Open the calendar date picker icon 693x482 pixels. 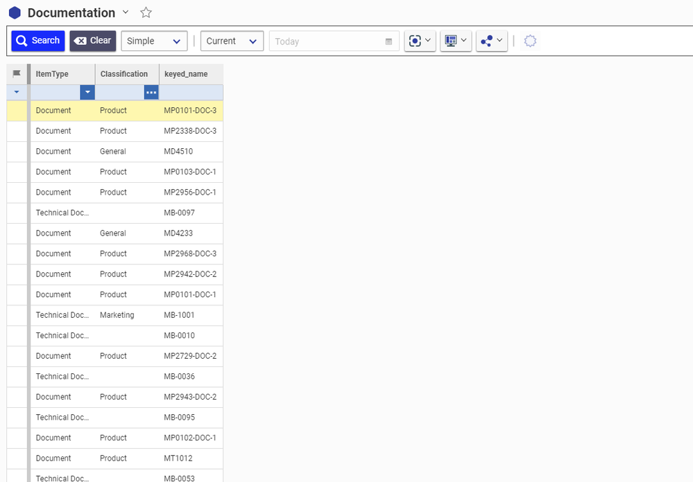coord(388,42)
